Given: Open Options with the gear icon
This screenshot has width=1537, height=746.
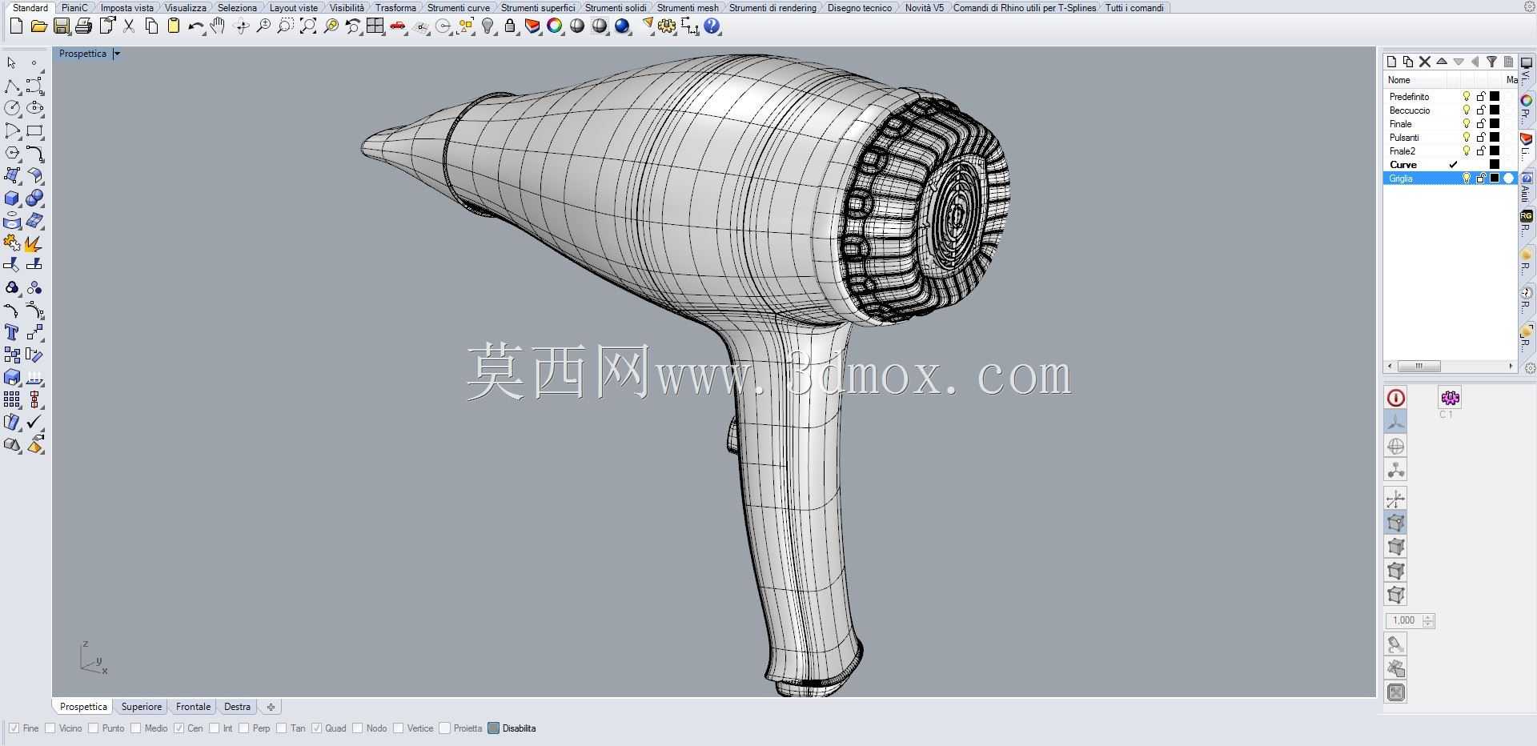Looking at the screenshot, I should [x=667, y=26].
